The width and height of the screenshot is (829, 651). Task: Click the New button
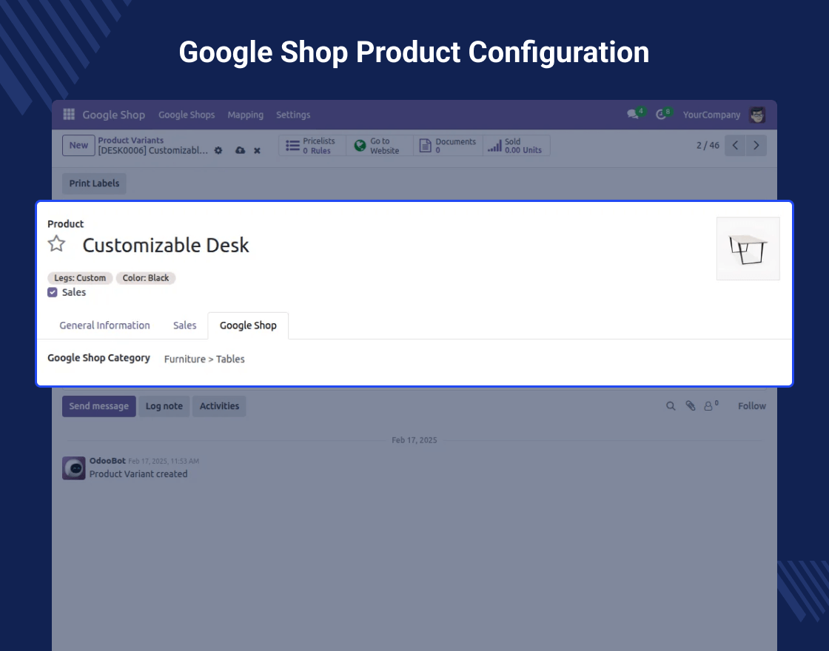point(78,145)
